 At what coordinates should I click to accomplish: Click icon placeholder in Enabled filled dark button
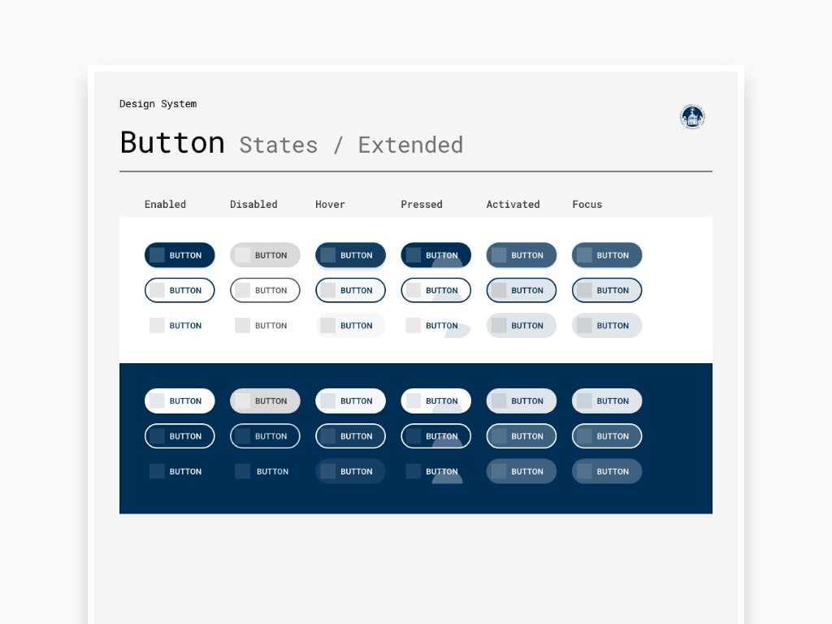click(x=157, y=255)
